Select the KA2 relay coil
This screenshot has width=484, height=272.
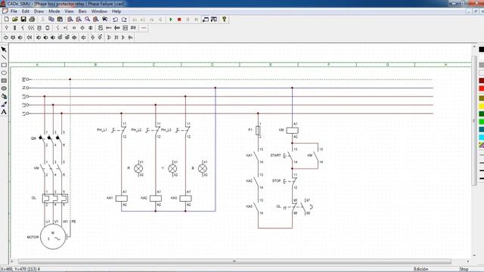coord(156,198)
